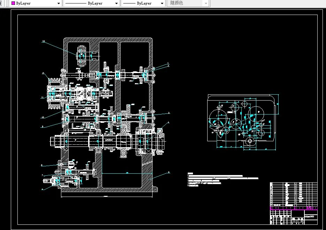326x230 pixels.
Task: Open the color control ByLayer dropdown
Action: [36, 3]
